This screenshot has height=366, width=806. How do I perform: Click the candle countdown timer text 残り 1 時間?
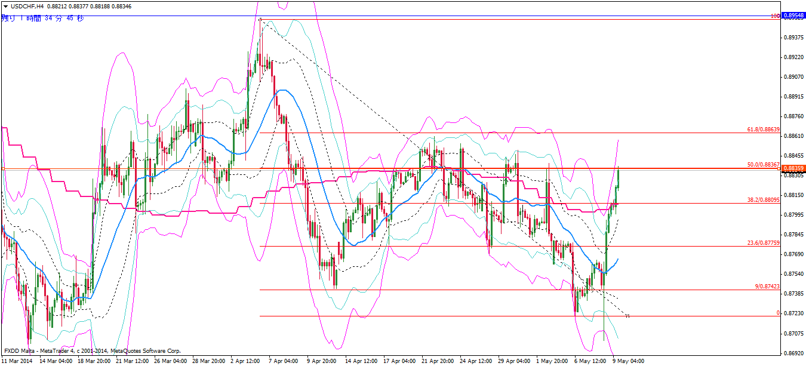pos(21,19)
